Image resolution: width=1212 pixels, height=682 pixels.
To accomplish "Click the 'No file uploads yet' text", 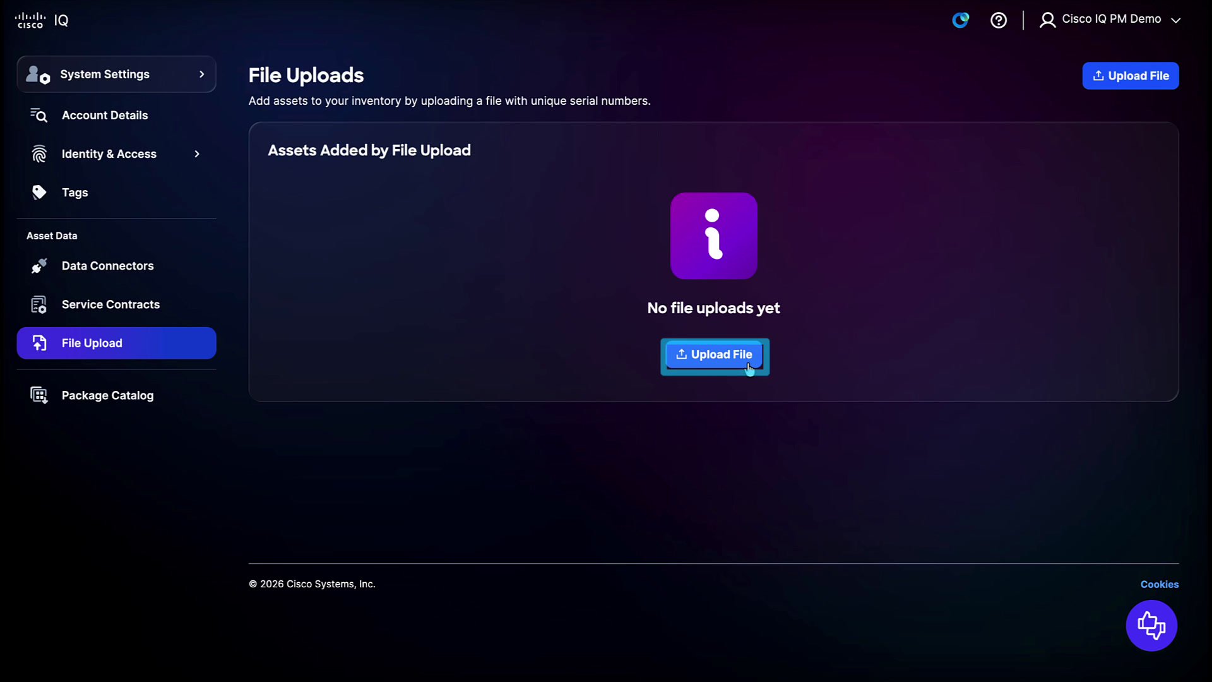I will click(x=713, y=308).
